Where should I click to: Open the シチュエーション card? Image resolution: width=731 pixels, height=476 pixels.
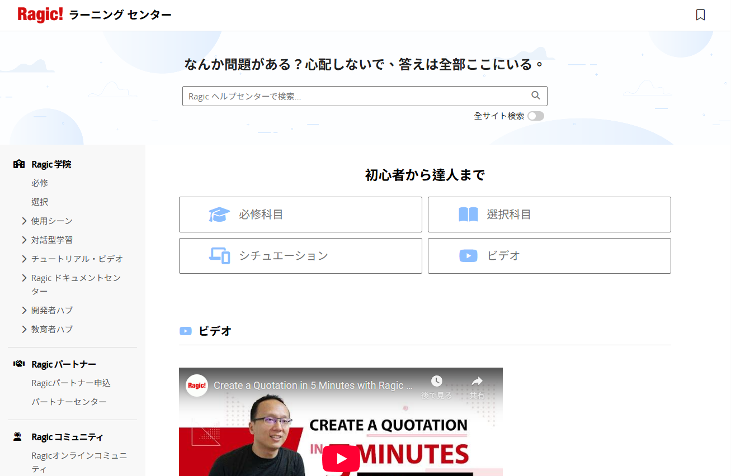point(300,256)
